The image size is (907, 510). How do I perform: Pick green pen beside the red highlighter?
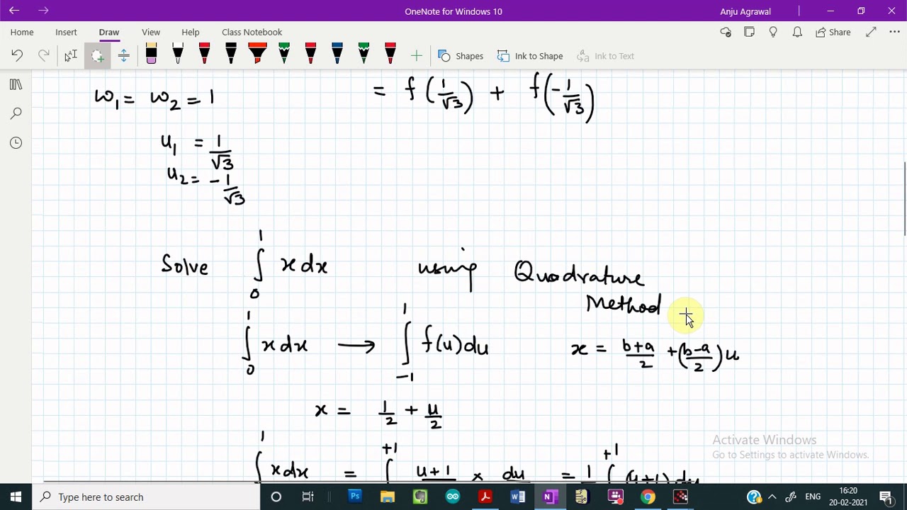(x=284, y=55)
